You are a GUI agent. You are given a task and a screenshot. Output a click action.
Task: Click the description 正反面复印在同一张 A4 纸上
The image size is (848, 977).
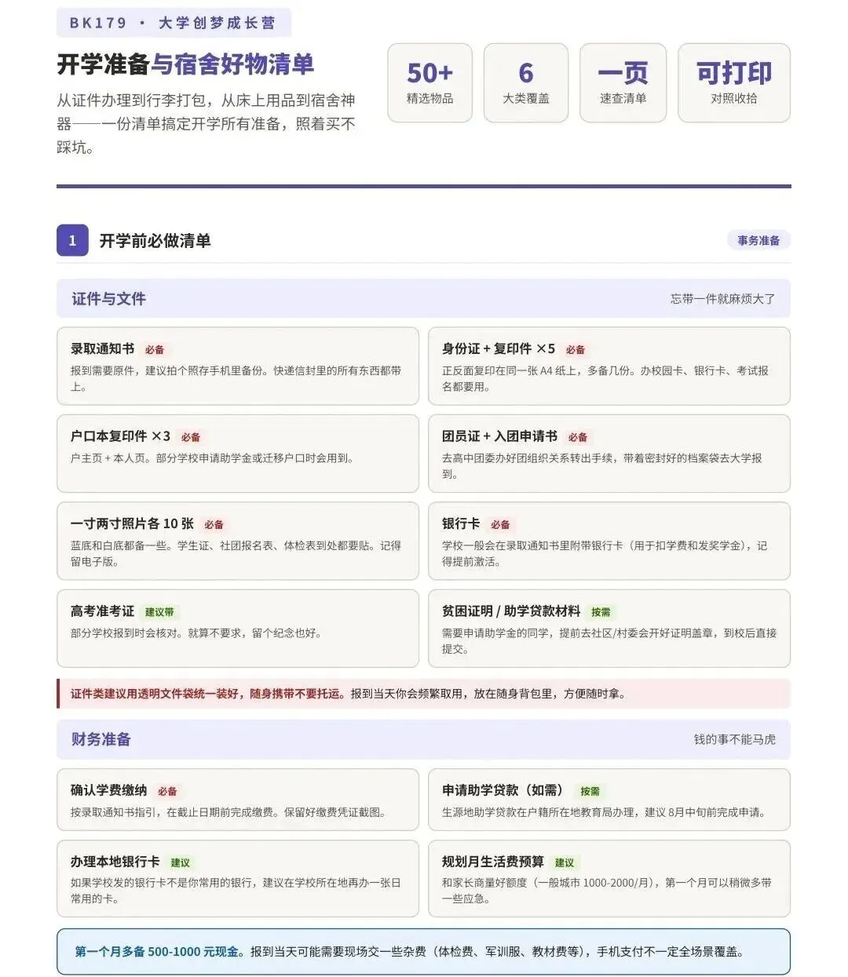click(x=605, y=378)
